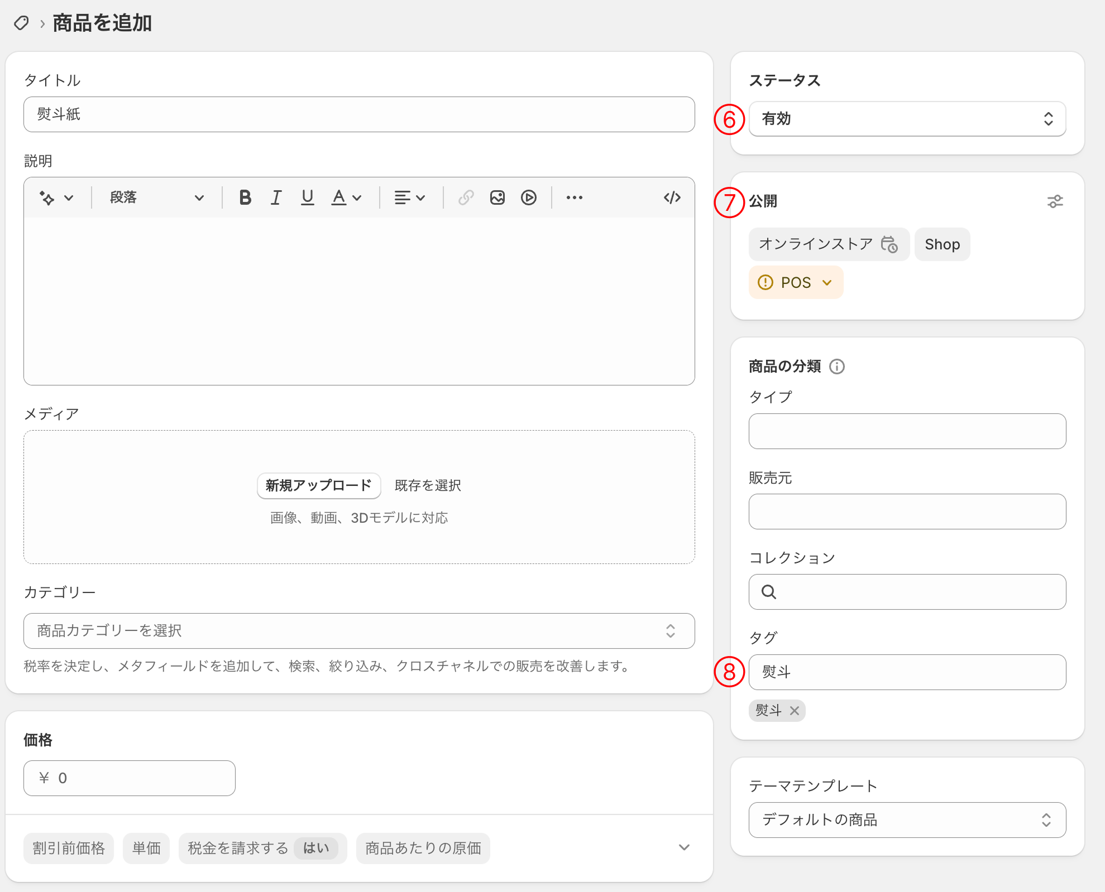Open the AI magic text generator

coord(56,197)
